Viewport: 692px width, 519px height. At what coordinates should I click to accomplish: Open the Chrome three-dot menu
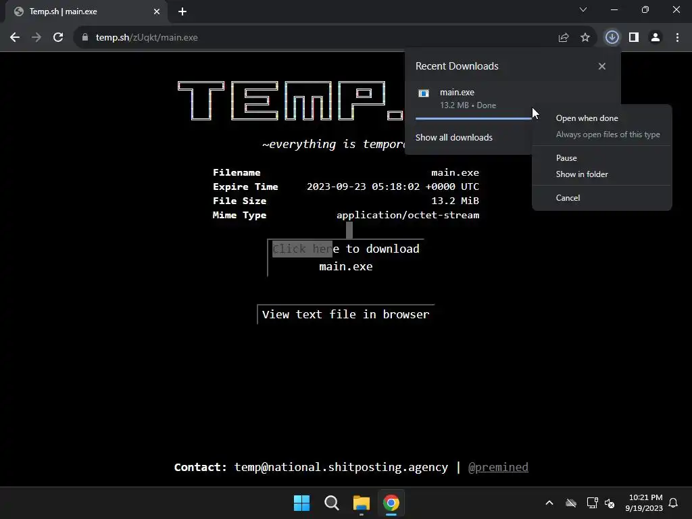[x=677, y=38]
